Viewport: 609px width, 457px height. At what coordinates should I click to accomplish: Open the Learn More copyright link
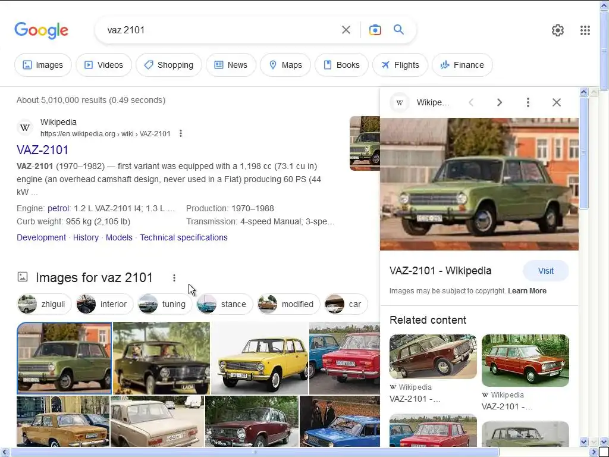tap(527, 290)
